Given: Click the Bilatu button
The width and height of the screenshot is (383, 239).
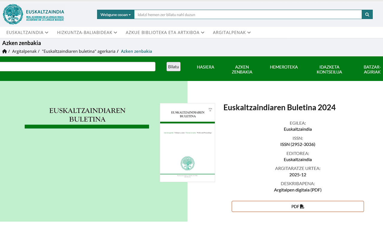Looking at the screenshot, I should coord(173,67).
